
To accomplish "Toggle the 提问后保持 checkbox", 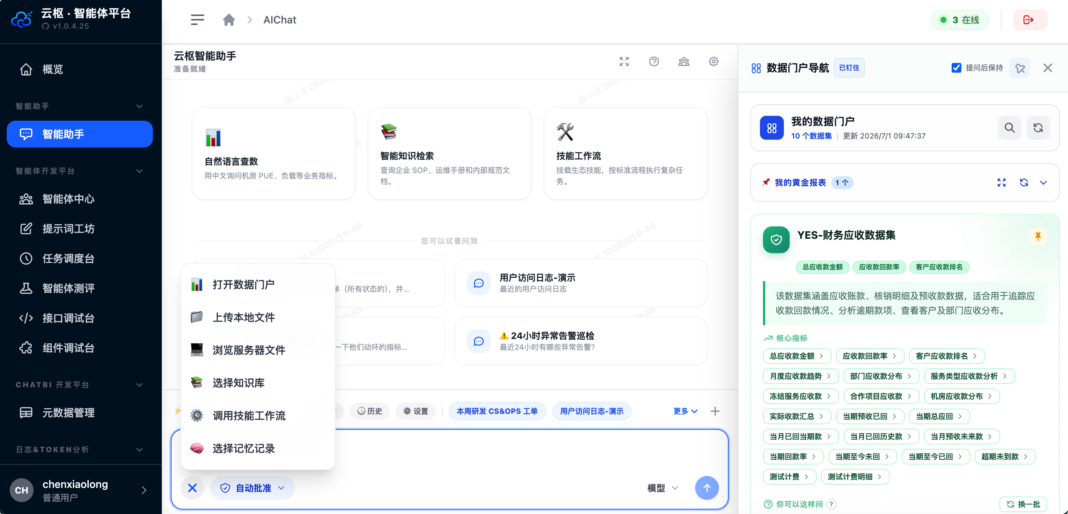I will pyautogui.click(x=956, y=67).
